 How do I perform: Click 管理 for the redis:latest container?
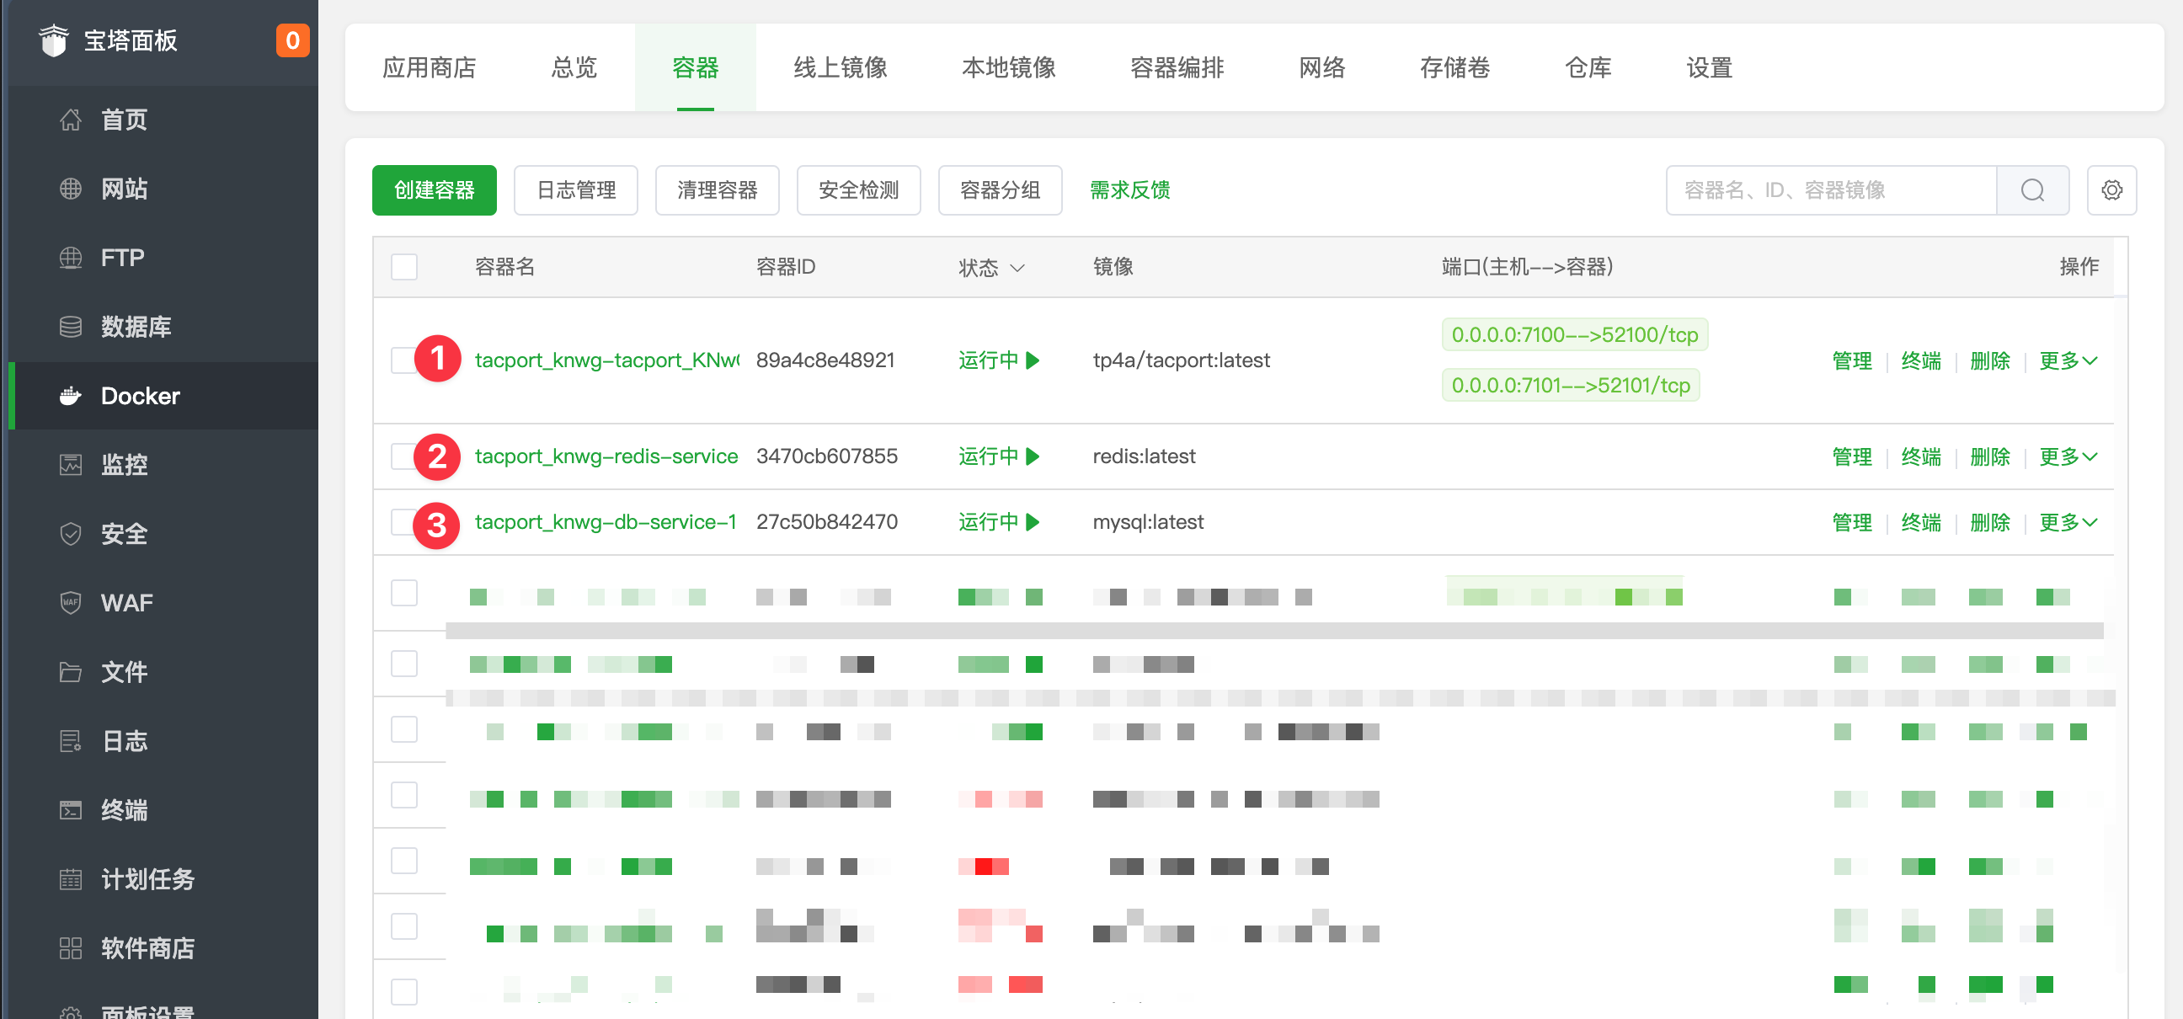[1852, 456]
